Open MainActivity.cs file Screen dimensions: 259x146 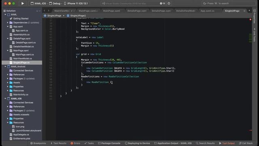click(x=21, y=94)
